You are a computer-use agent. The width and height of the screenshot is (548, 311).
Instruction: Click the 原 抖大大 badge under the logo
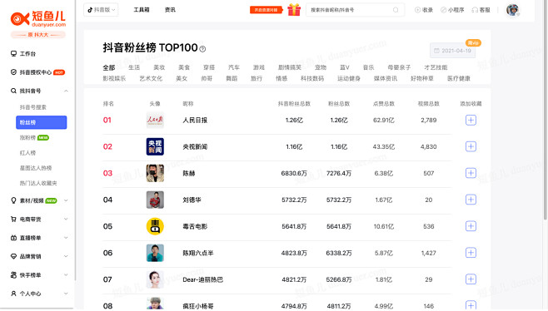tap(38, 35)
